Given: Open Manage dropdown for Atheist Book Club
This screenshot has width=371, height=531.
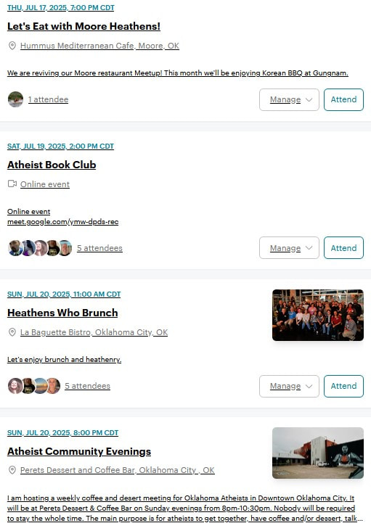Looking at the screenshot, I should click(289, 248).
